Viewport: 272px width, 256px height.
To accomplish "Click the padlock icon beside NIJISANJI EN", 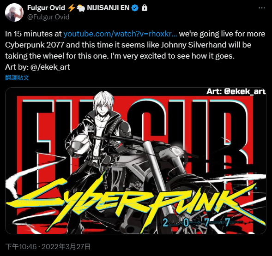I will (145, 8).
